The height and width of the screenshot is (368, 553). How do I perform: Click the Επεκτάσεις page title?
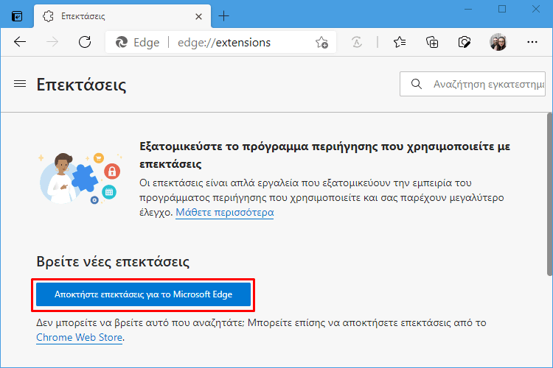coord(81,85)
